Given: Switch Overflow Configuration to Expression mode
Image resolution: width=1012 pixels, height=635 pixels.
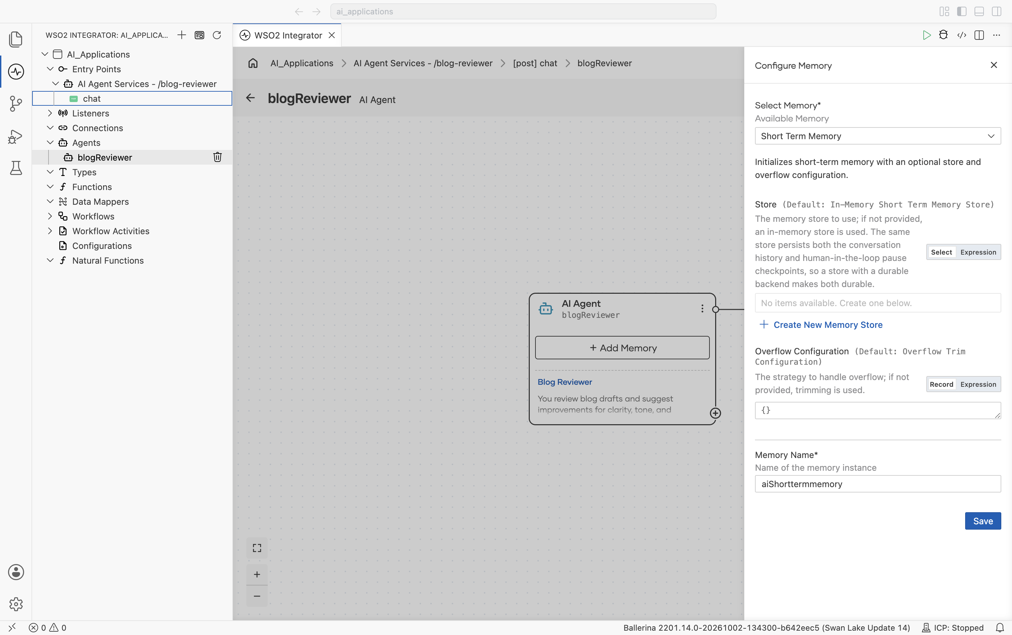Looking at the screenshot, I should pyautogui.click(x=978, y=384).
